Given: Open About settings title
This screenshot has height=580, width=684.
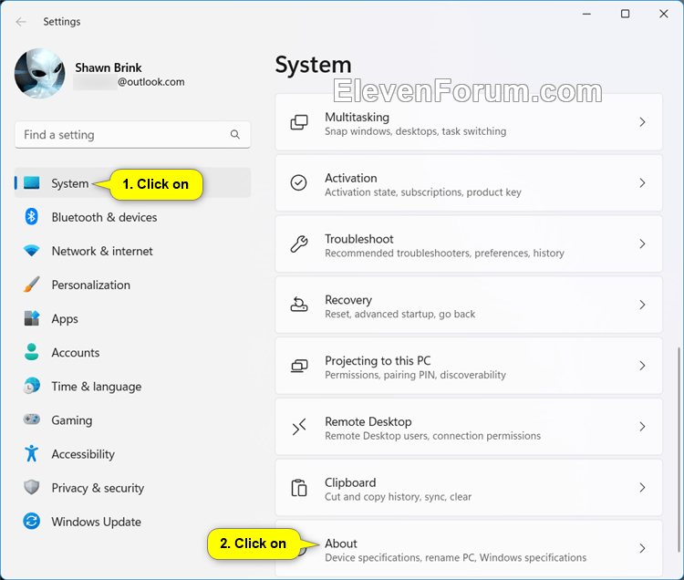Looking at the screenshot, I should point(341,544).
